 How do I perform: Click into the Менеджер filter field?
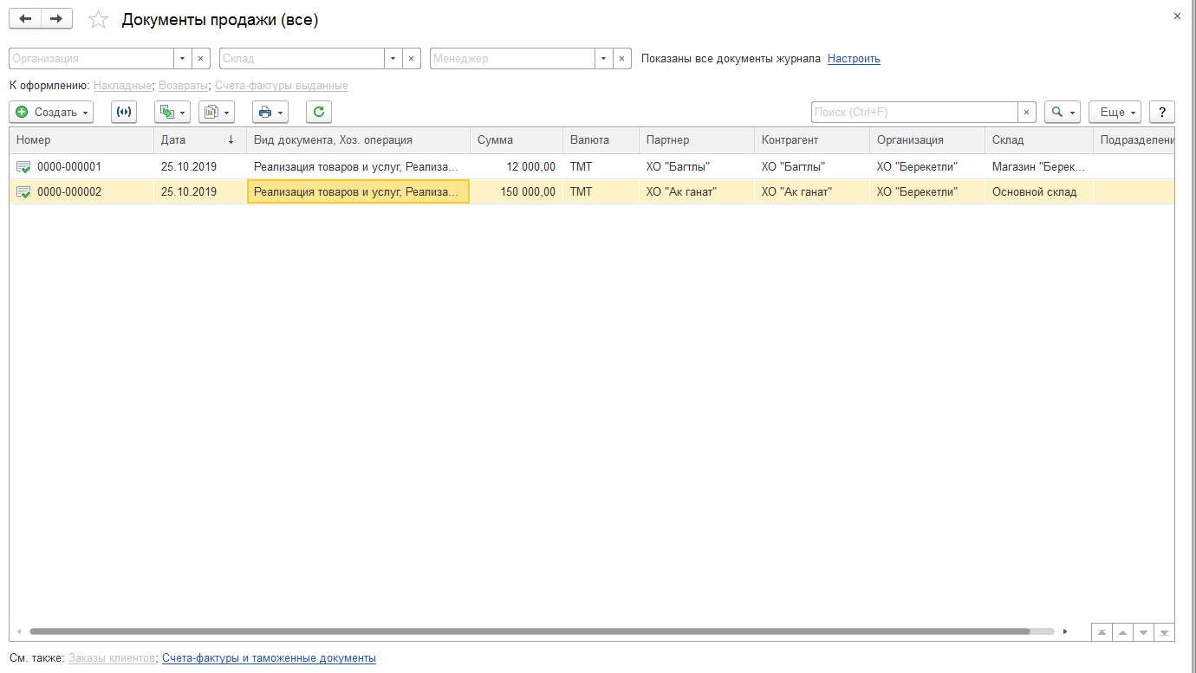point(512,59)
